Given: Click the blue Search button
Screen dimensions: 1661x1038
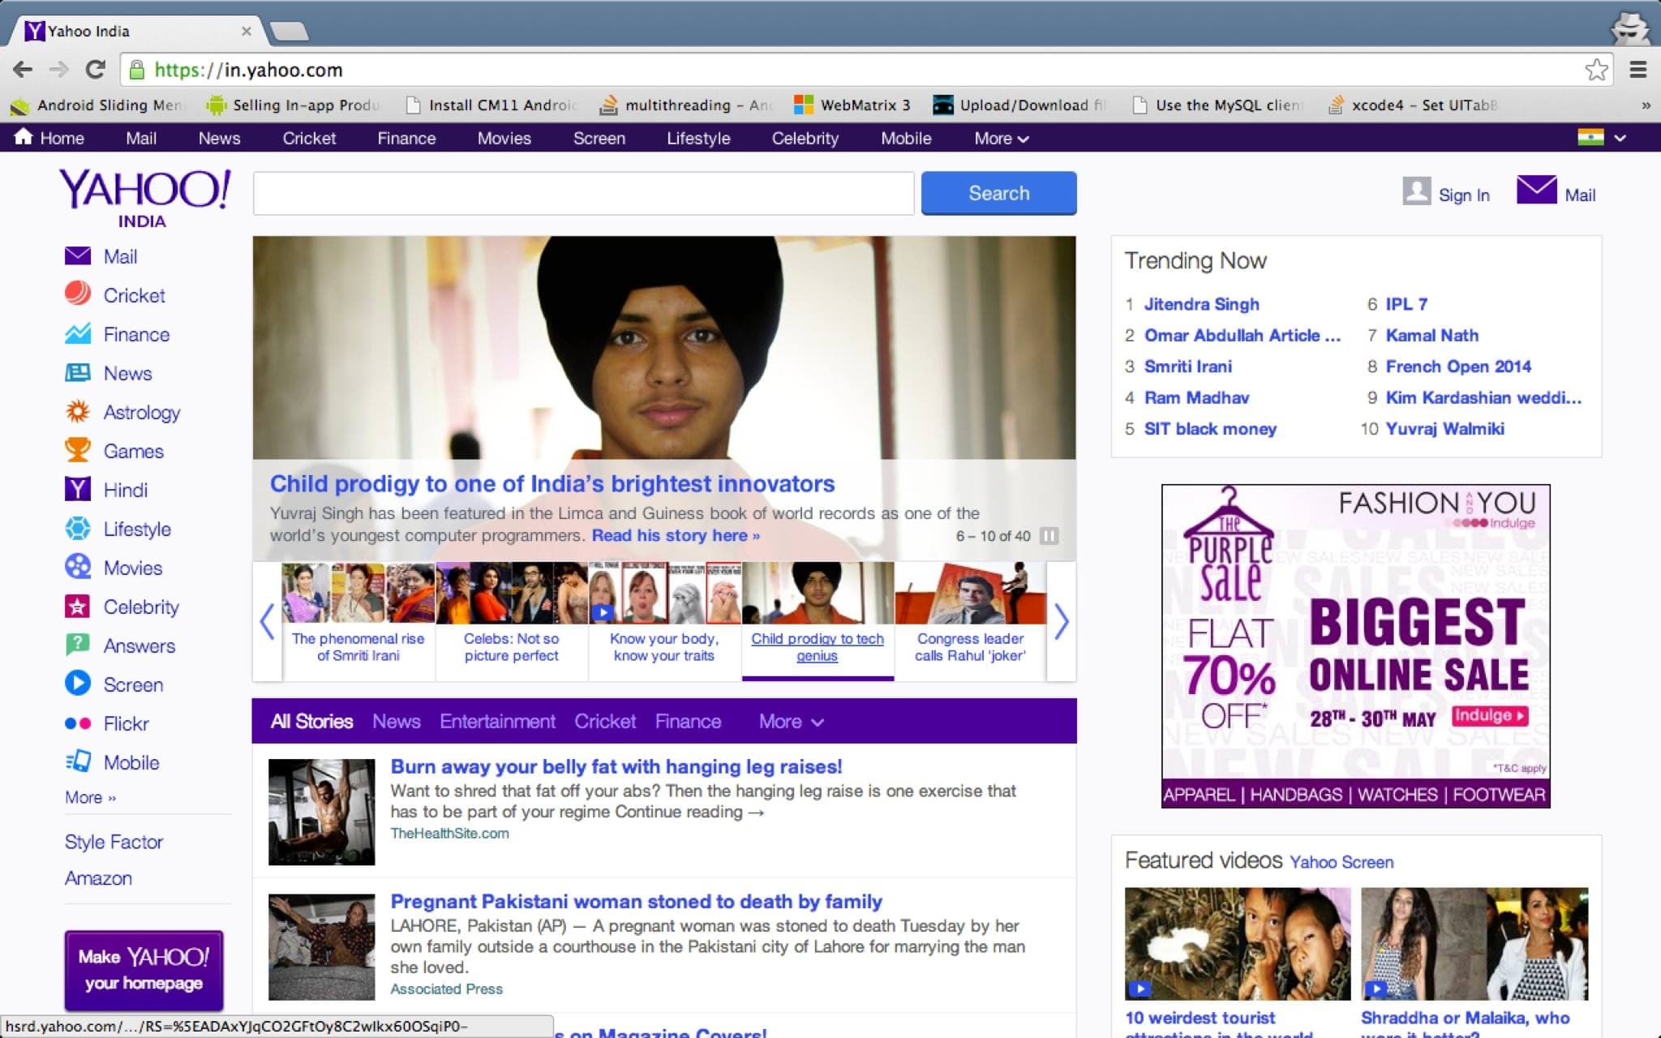Looking at the screenshot, I should 998,193.
